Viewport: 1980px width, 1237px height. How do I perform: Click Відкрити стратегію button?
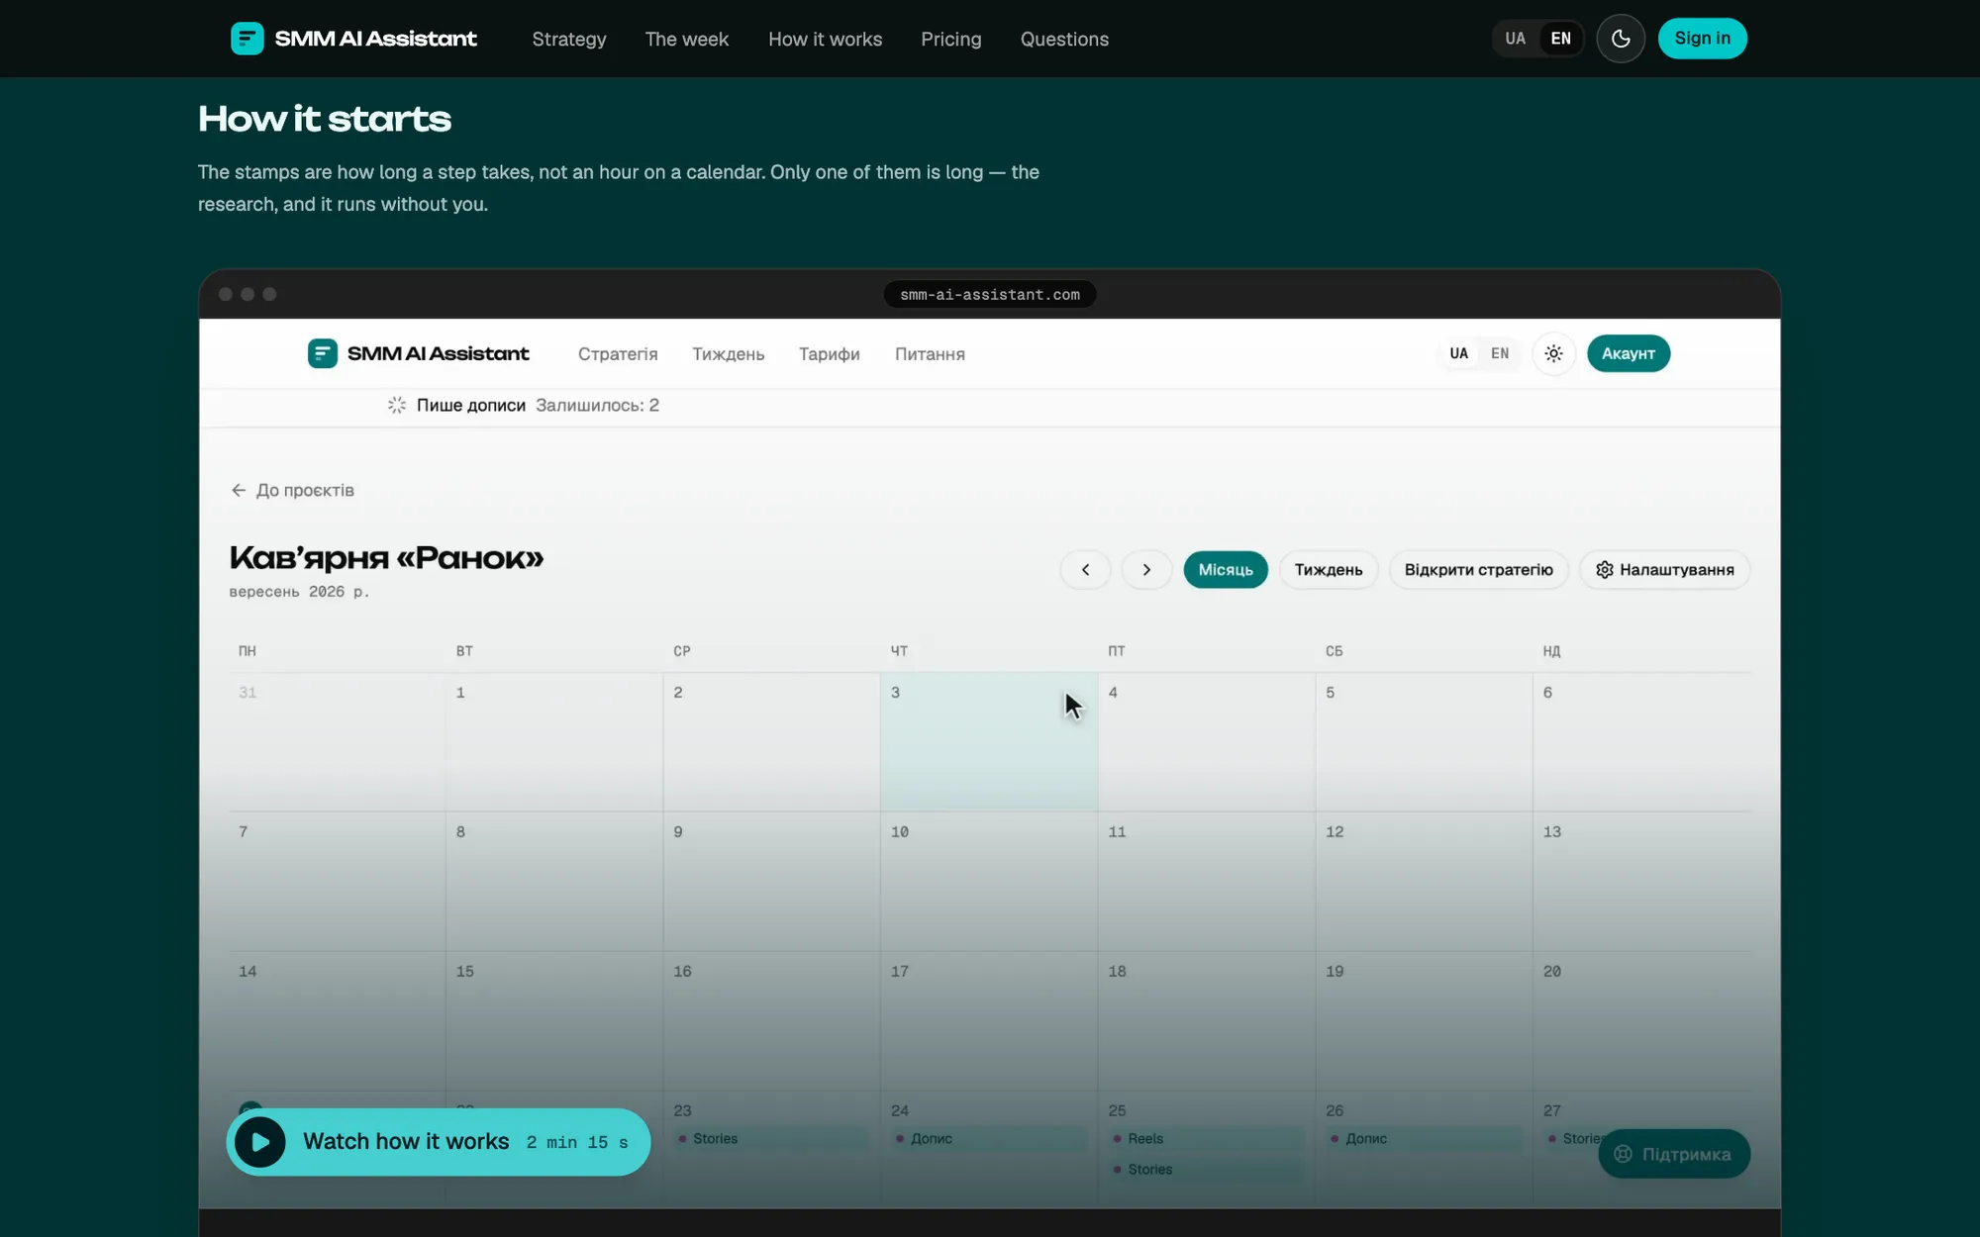[x=1478, y=570]
